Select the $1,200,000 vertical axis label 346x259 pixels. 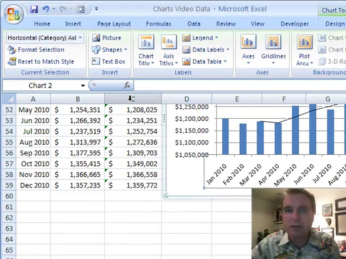(191, 119)
